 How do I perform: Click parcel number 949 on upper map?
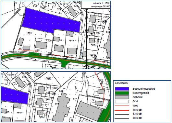(x=71, y=41)
